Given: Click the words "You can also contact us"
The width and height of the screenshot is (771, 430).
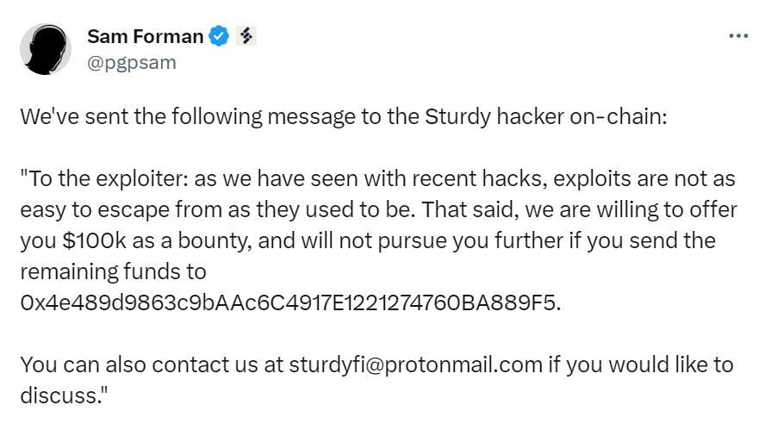Looking at the screenshot, I should [138, 365].
